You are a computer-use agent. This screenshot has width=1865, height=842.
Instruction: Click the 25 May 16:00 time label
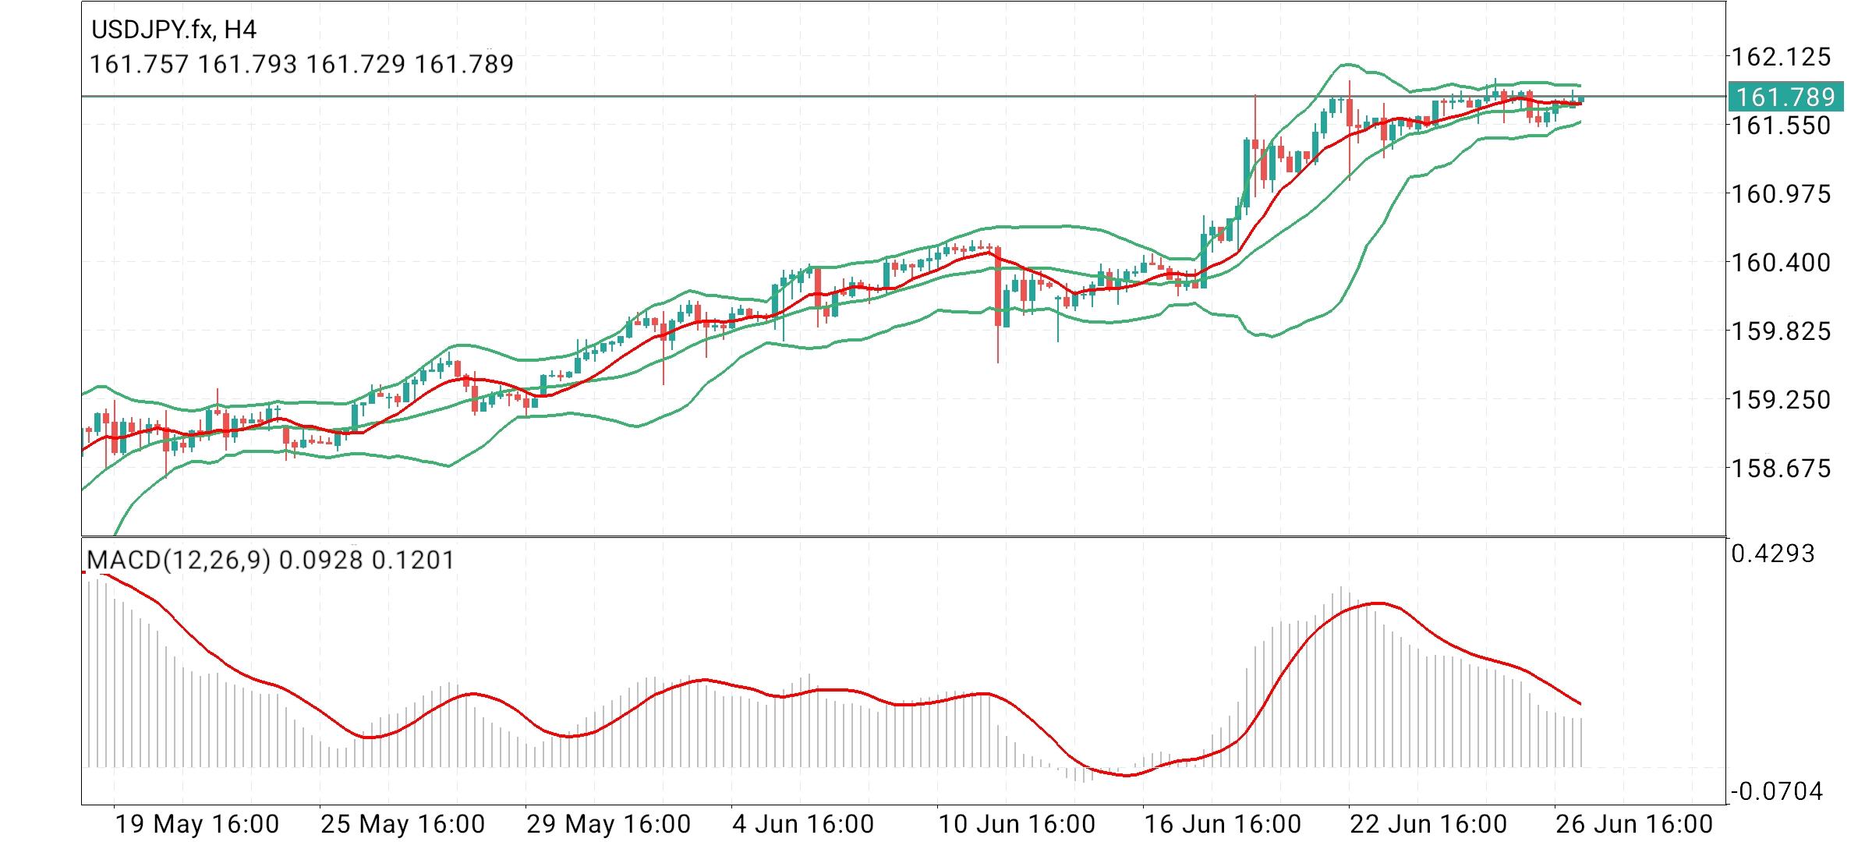point(403,823)
